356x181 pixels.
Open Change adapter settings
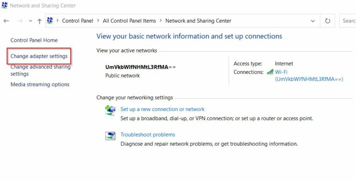(39, 56)
